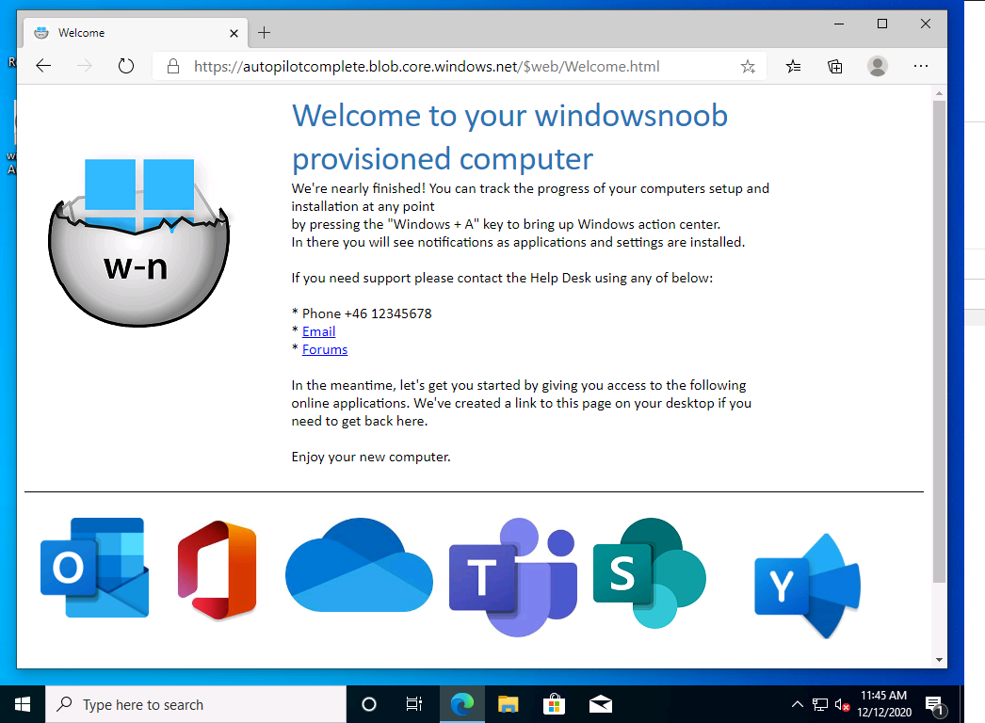Follow the Forums support link
Screen dimensions: 985x723
click(x=325, y=350)
